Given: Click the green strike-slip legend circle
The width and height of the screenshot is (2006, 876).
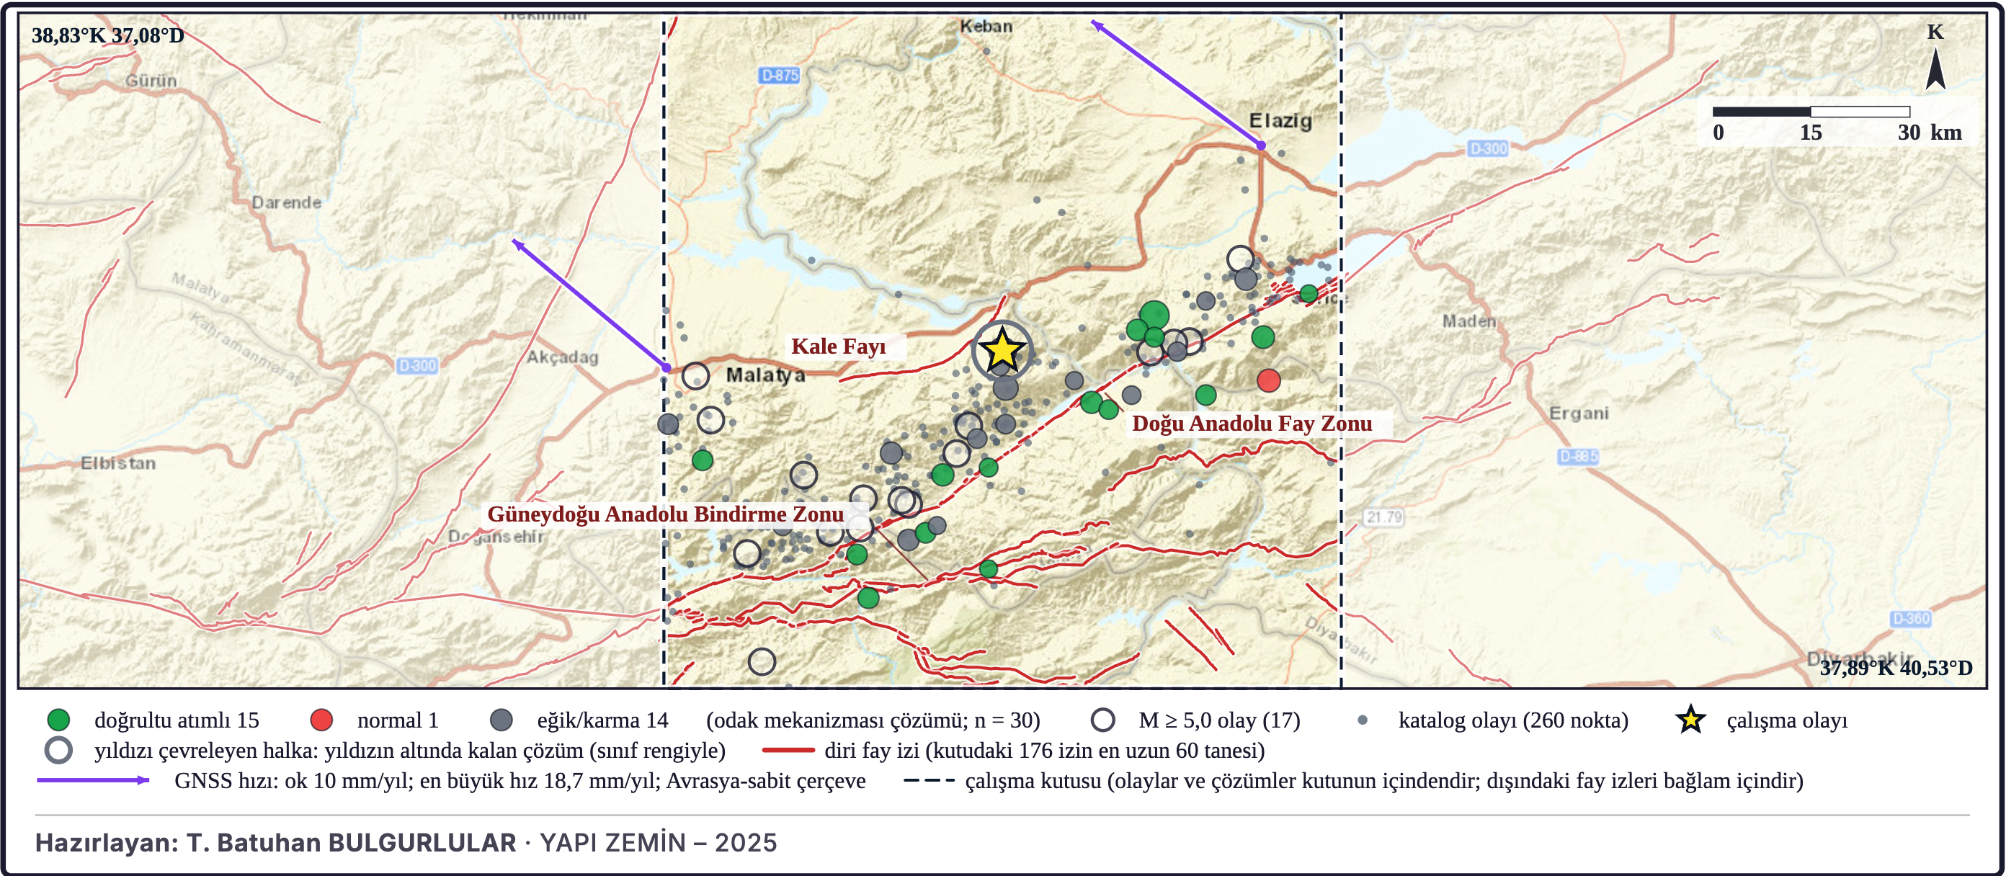Looking at the screenshot, I should point(58,720).
